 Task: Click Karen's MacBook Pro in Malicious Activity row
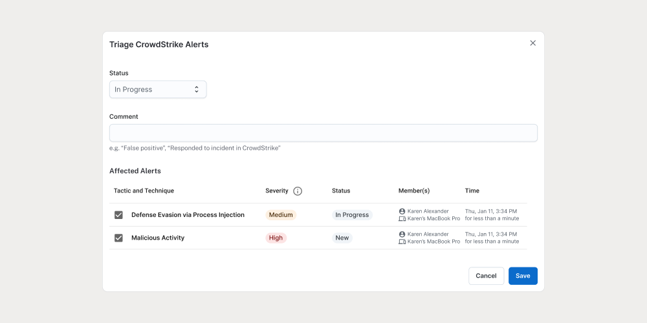point(433,242)
